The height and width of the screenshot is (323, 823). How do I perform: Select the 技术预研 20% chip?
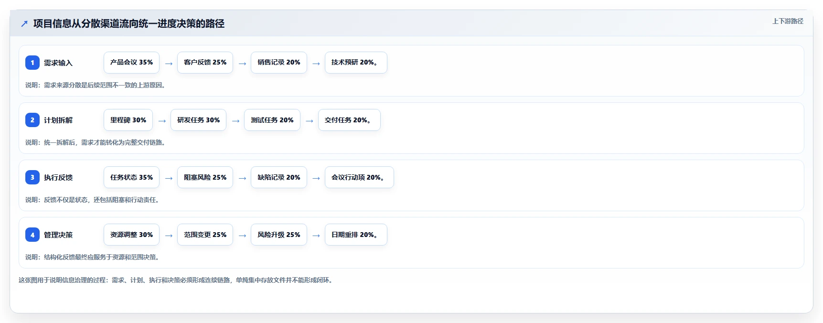click(356, 63)
